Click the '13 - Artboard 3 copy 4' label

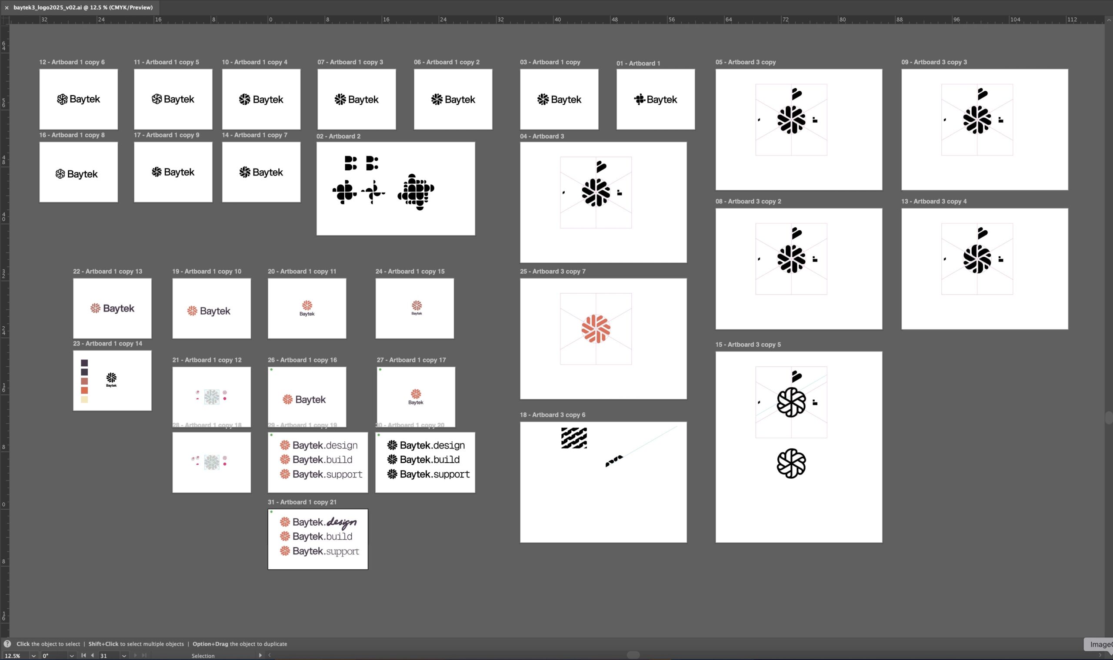click(933, 201)
